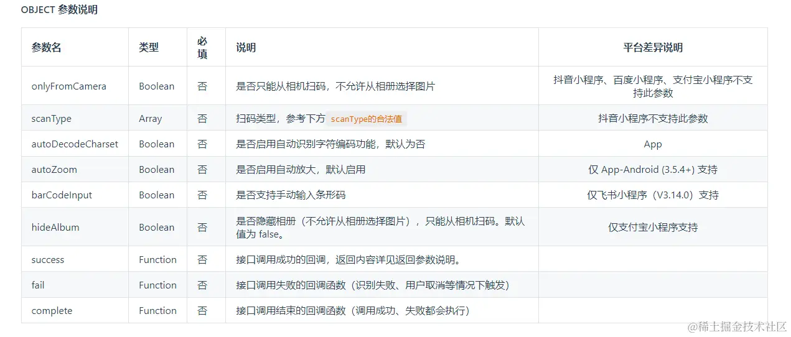Viewport: 791px width, 337px height.
Task: Select the "参数名" column header
Action: click(46, 47)
